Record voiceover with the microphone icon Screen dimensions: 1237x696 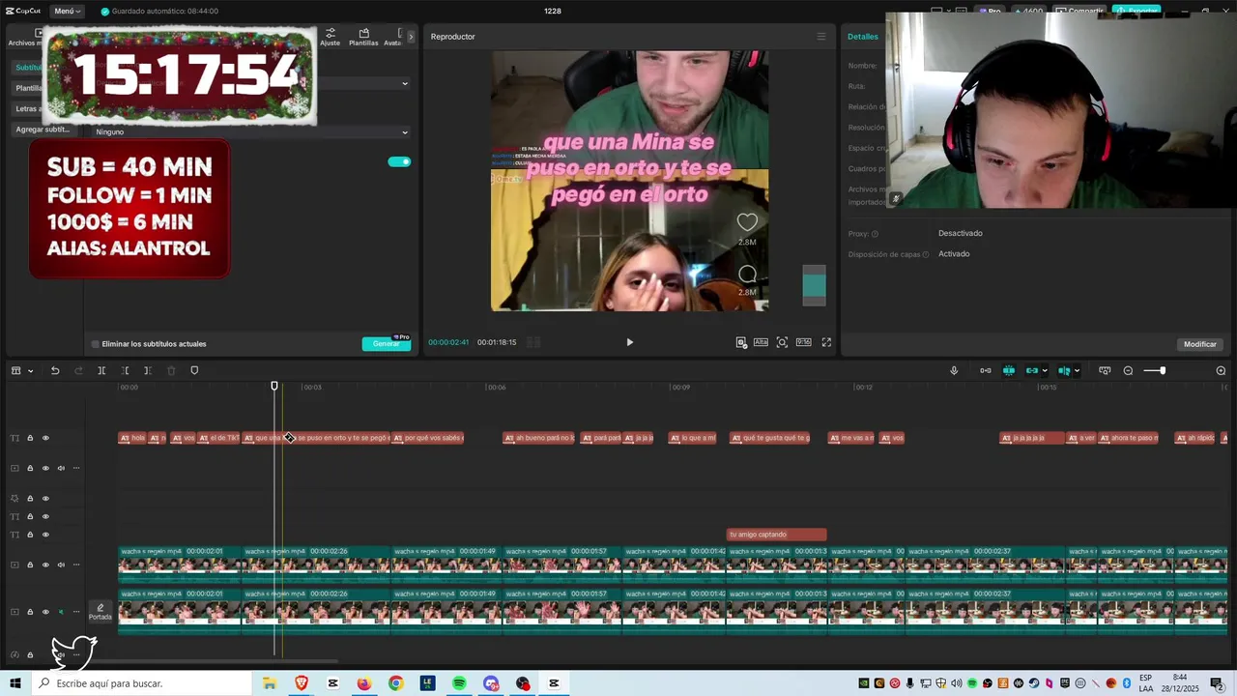coord(954,370)
